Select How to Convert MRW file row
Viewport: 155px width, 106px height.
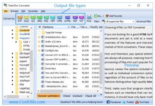click(68, 77)
